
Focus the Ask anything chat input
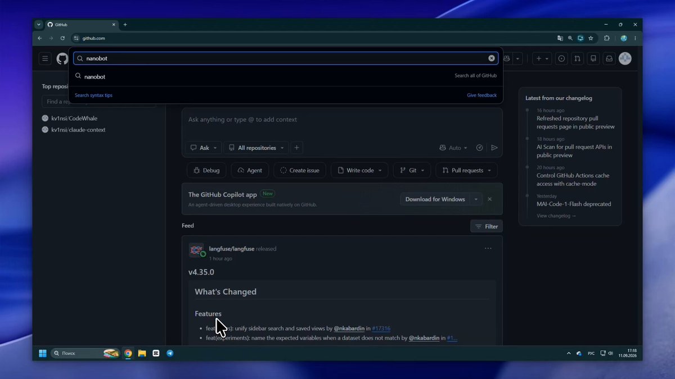342,120
